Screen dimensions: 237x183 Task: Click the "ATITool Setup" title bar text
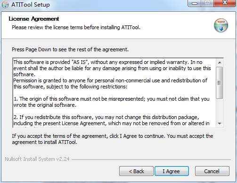pos(31,5)
